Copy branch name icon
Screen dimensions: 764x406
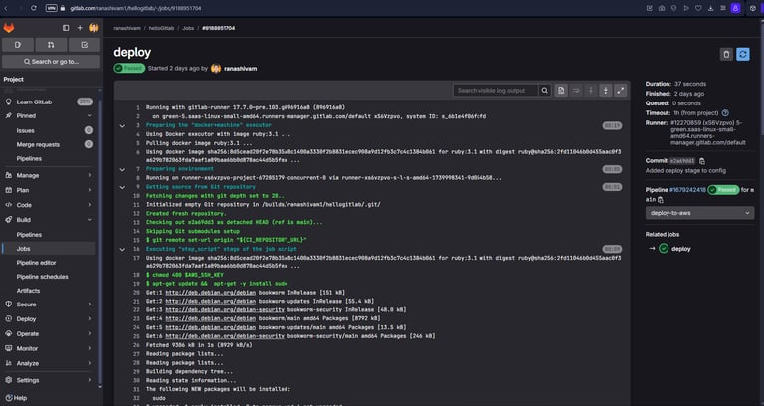[x=661, y=200]
